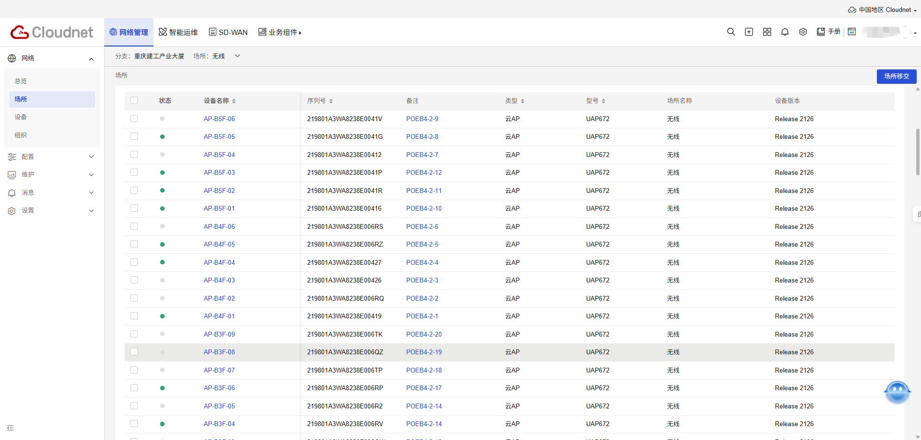Open device link AP-B4F-02
Viewport: 921px width, 440px height.
[219, 298]
